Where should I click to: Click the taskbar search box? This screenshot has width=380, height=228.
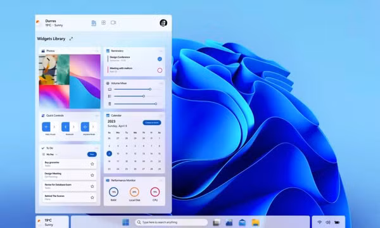[171, 222]
